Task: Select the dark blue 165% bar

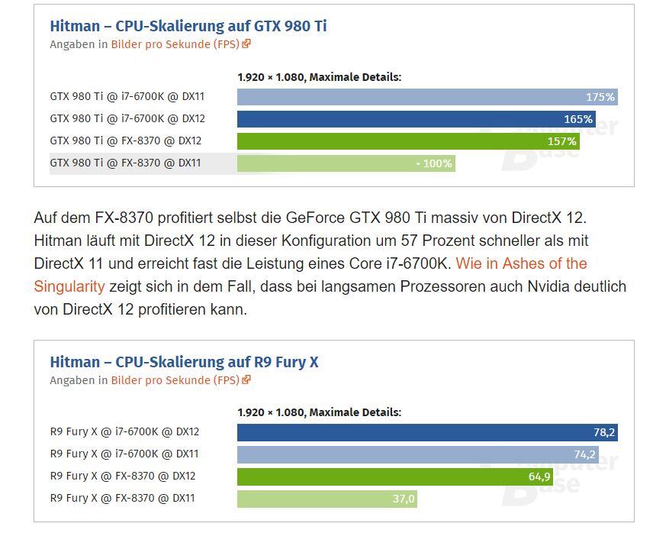Action: click(x=417, y=119)
